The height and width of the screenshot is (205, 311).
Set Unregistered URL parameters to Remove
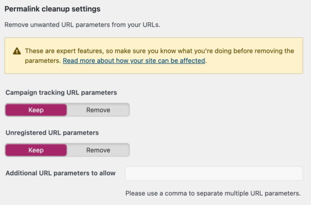pos(98,150)
